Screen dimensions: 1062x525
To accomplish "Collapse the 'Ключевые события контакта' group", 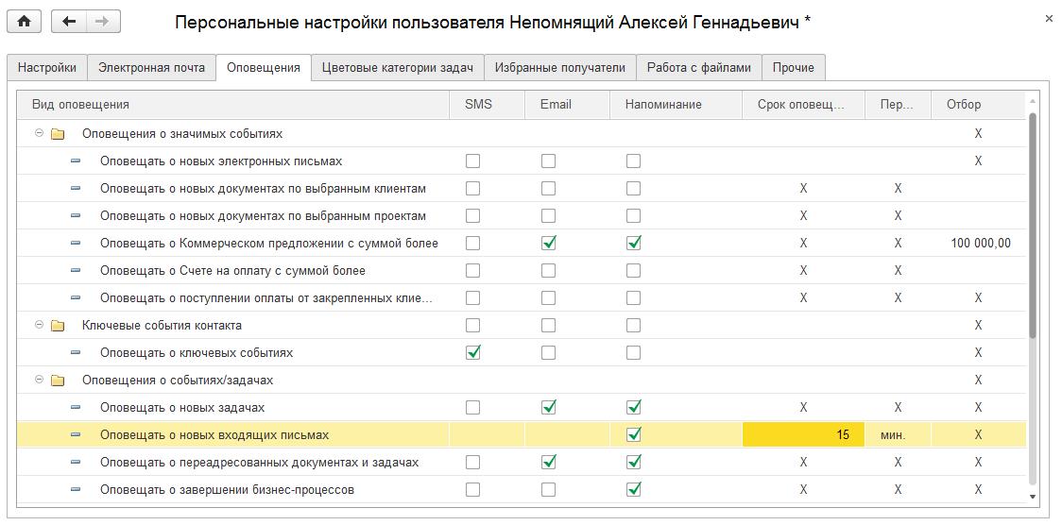I will pos(39,326).
